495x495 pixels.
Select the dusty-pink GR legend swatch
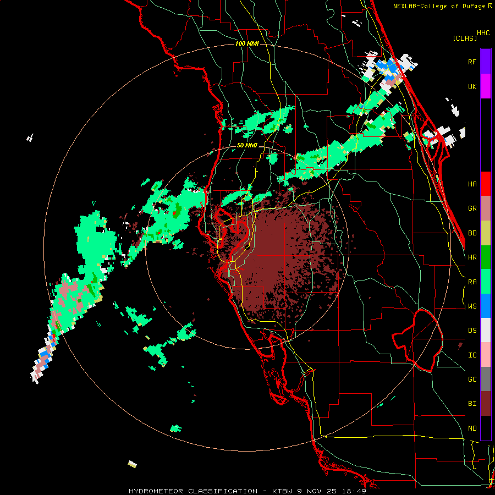click(486, 208)
